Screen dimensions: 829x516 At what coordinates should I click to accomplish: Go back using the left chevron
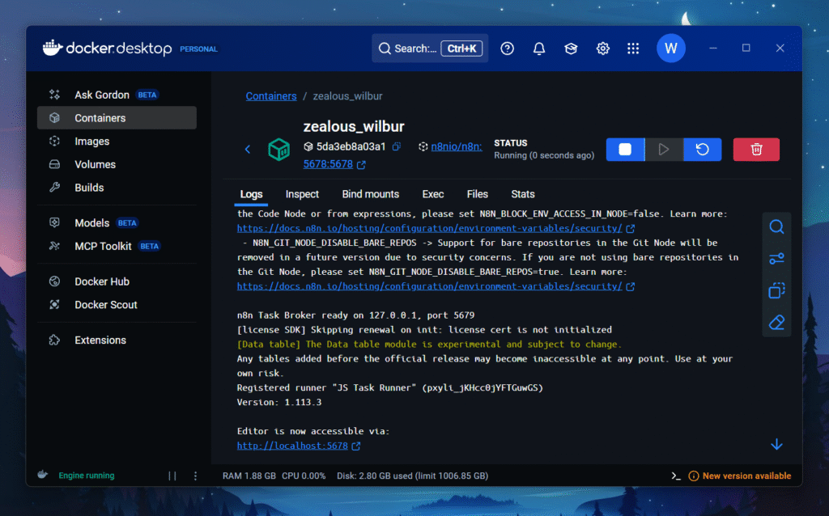click(248, 150)
